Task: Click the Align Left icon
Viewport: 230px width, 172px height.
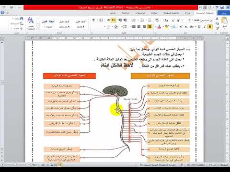Action: (139, 26)
